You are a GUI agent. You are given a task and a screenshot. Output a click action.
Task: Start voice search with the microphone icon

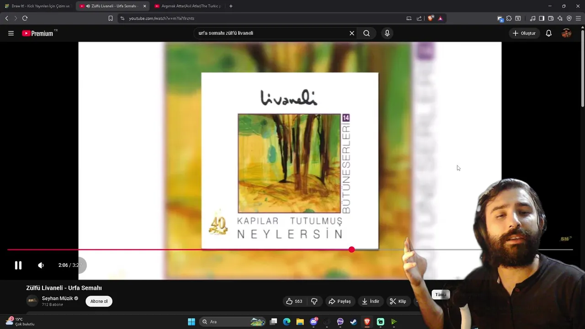387,33
